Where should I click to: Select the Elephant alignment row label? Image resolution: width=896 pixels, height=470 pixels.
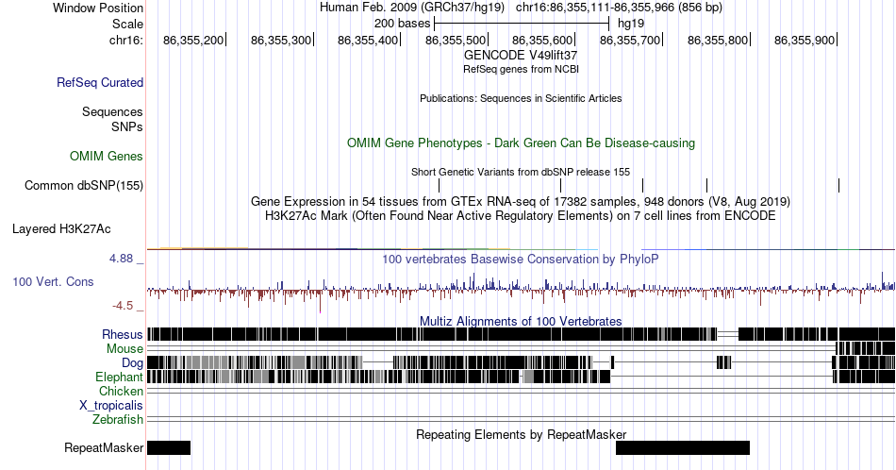(x=119, y=377)
